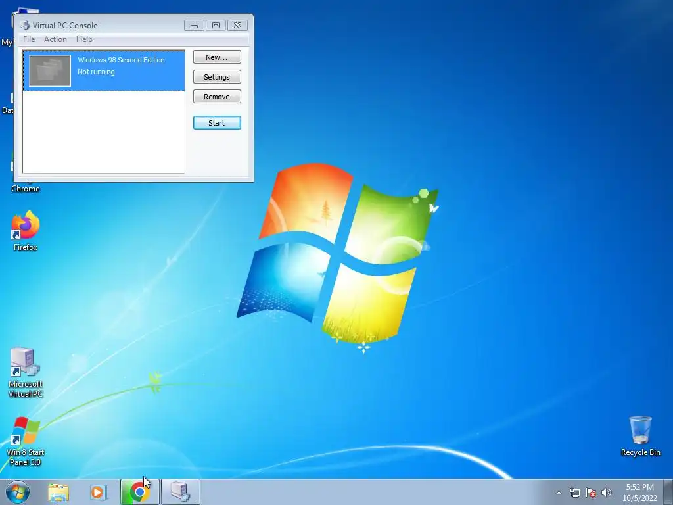The height and width of the screenshot is (505, 673).
Task: Launch Windows Media Player from taskbar
Action: (99, 492)
